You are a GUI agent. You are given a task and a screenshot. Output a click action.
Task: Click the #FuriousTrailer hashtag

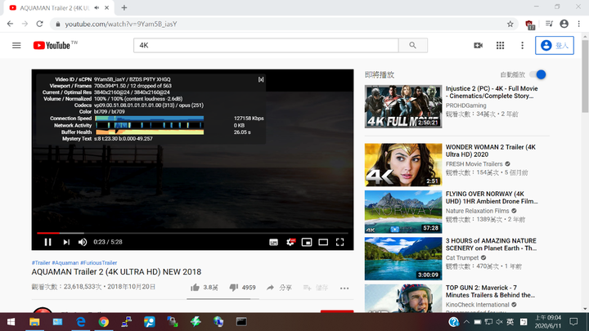tap(98, 262)
